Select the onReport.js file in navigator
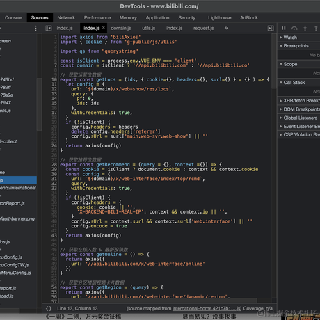This screenshot has height=320, width=320. (x=13, y=203)
